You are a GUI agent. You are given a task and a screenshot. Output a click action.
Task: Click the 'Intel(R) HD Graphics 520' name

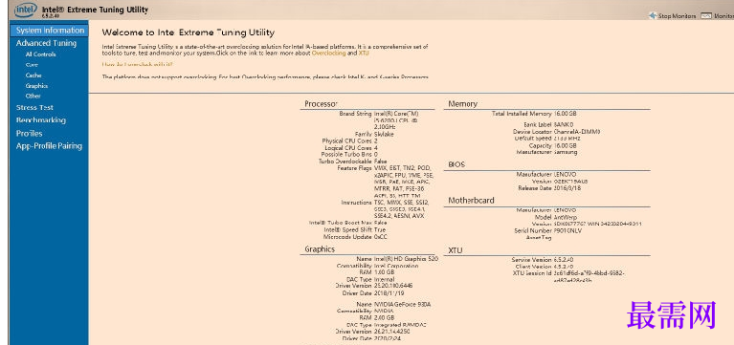406,259
